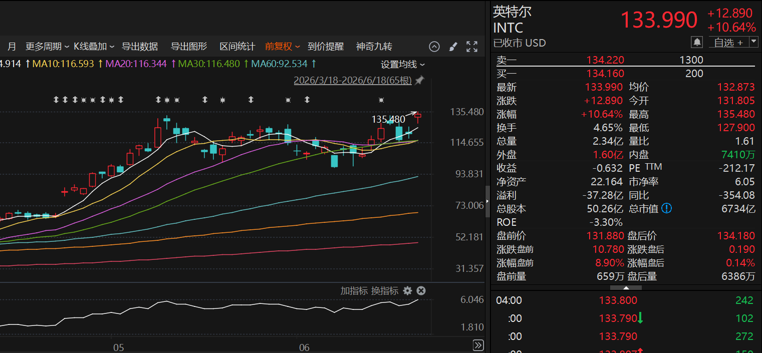This screenshot has height=353, width=762.
Task: Open 到价提醒 price alert
Action: pos(326,47)
